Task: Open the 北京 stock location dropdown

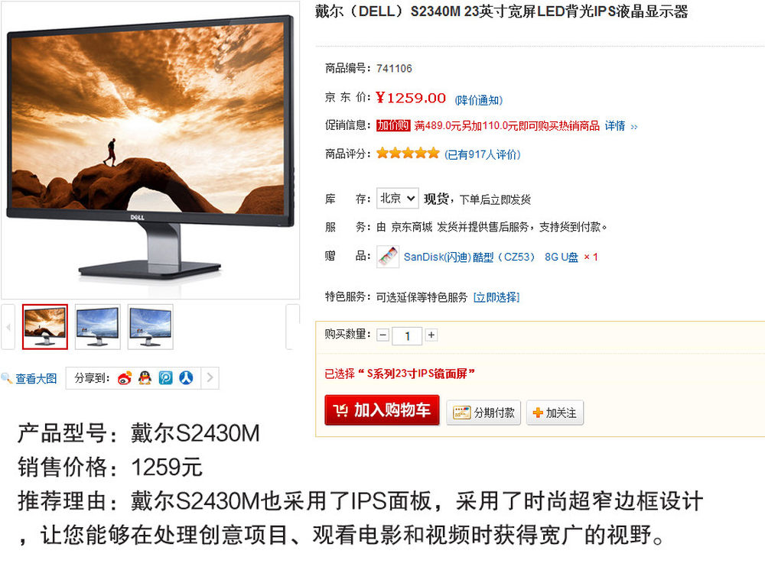Action: pyautogui.click(x=397, y=199)
